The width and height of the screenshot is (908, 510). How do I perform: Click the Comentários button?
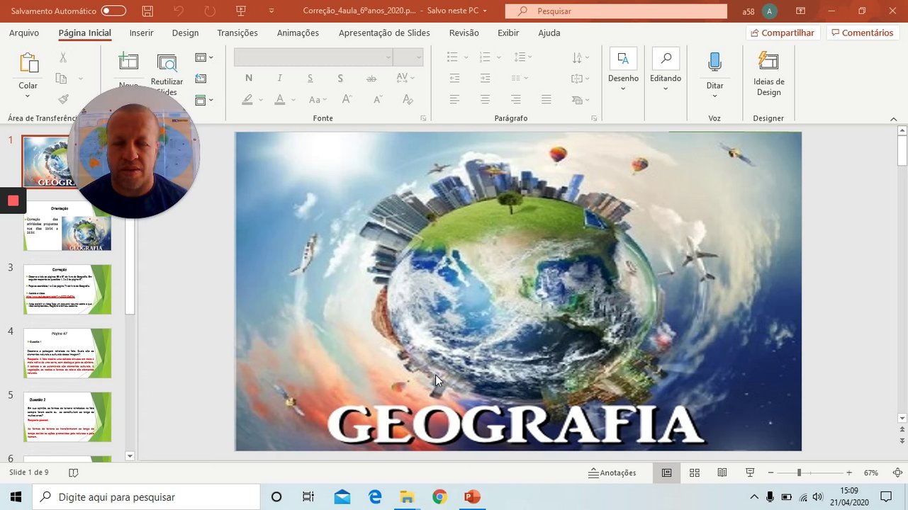pos(862,33)
